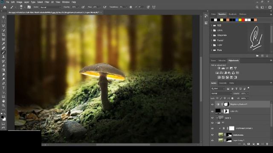Toggle lock all for layer
Viewport: 273px width, 153px height.
(x=232, y=98)
